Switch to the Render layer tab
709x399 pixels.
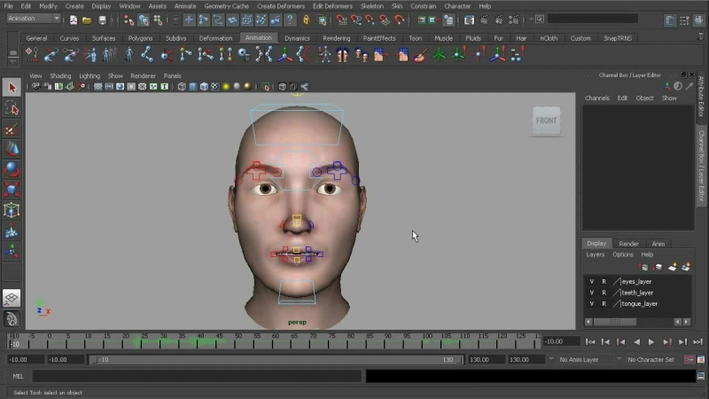pyautogui.click(x=628, y=243)
